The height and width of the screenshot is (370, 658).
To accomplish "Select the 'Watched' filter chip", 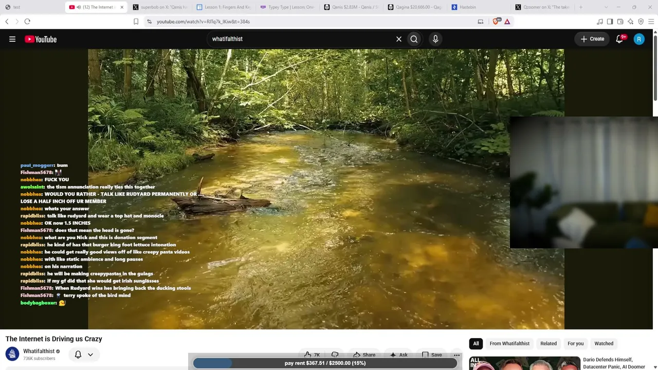I will 604,343.
